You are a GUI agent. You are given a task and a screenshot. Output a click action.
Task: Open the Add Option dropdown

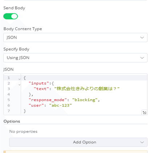(78, 142)
